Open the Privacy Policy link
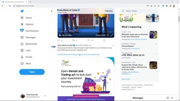Screen dimensions: 180x101 138,85
